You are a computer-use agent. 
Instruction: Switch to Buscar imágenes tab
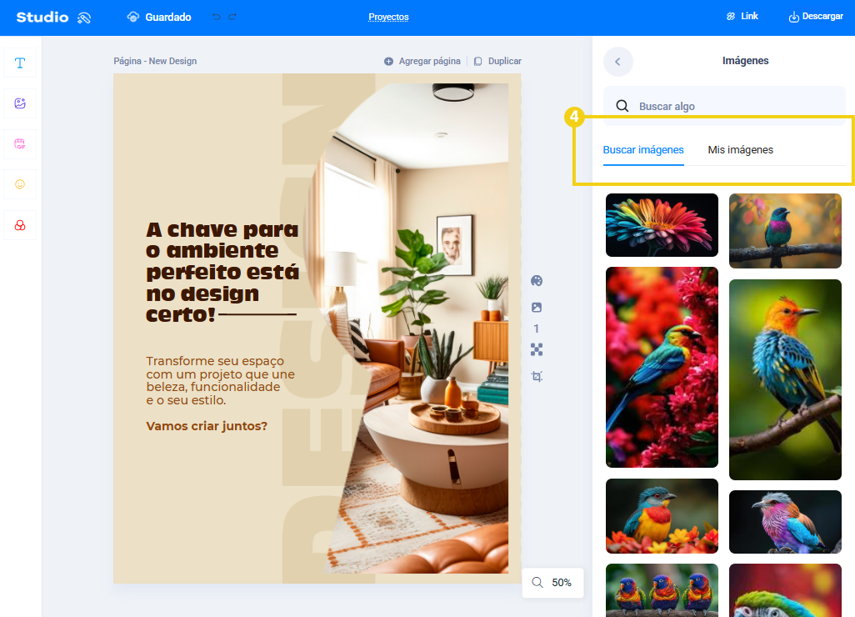[x=643, y=150]
